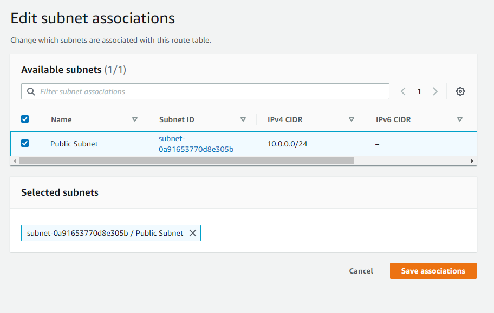Focus the Filter subnet associations field
The height and width of the screenshot is (313, 494).
205,91
